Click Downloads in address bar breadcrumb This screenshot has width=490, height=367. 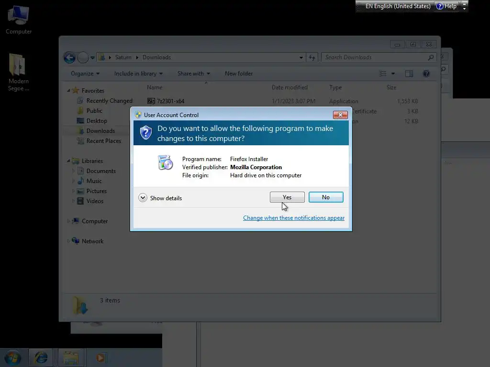156,57
